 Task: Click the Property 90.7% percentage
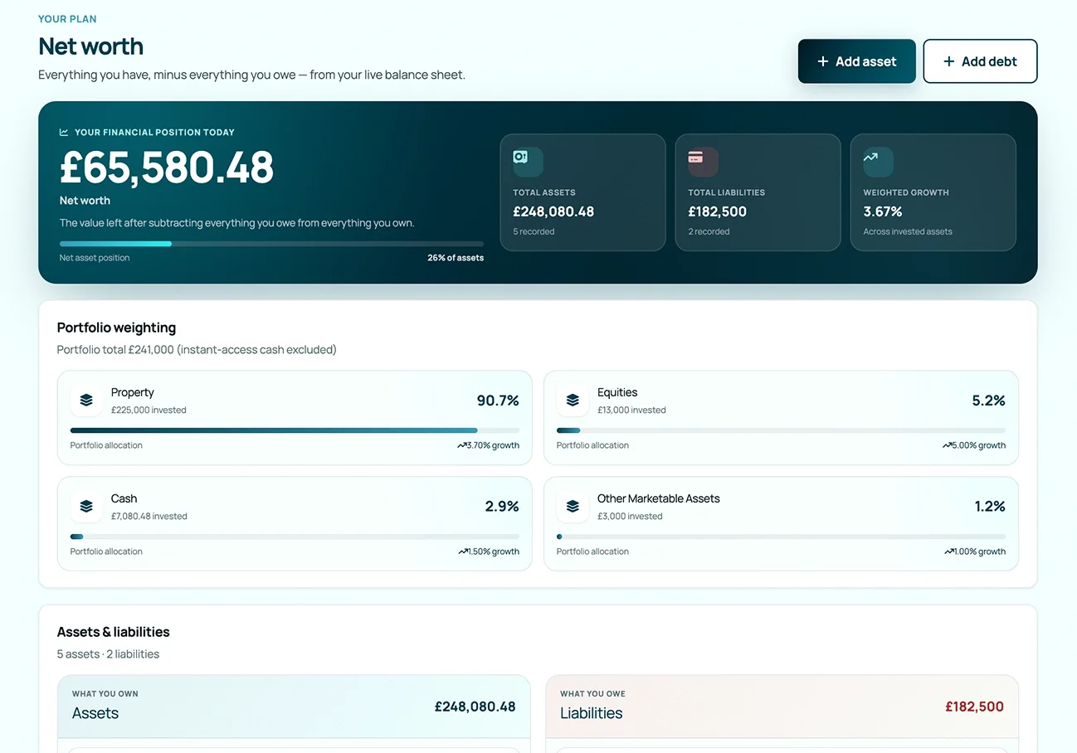pos(498,401)
